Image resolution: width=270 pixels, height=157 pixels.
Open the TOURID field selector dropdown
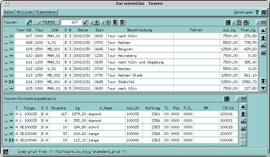click(46, 22)
